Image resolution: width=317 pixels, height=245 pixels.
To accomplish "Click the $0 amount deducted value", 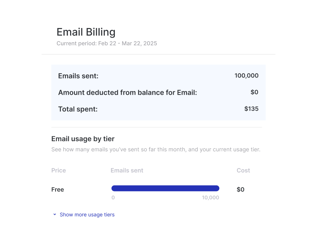I will coord(254,92).
